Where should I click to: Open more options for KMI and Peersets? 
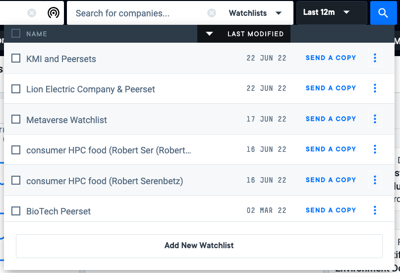tap(375, 58)
